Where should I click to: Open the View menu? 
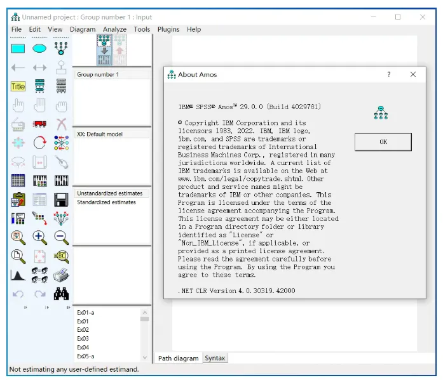tap(55, 29)
